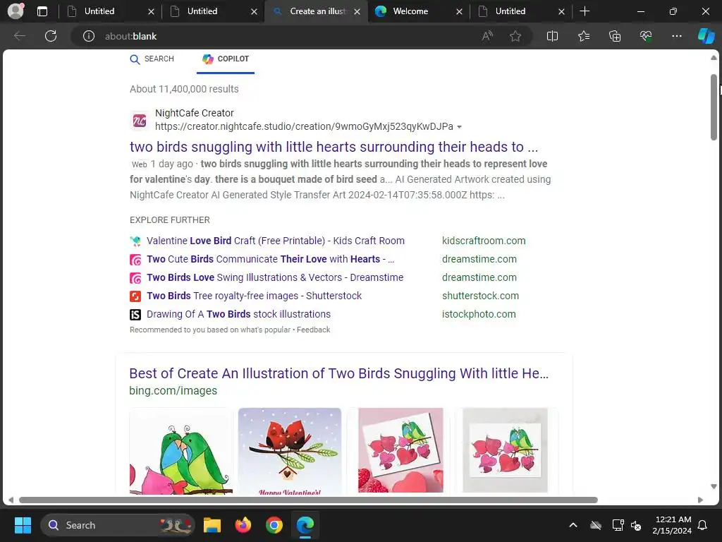The width and height of the screenshot is (722, 542).
Task: Click the browser back arrow
Action: click(x=19, y=36)
